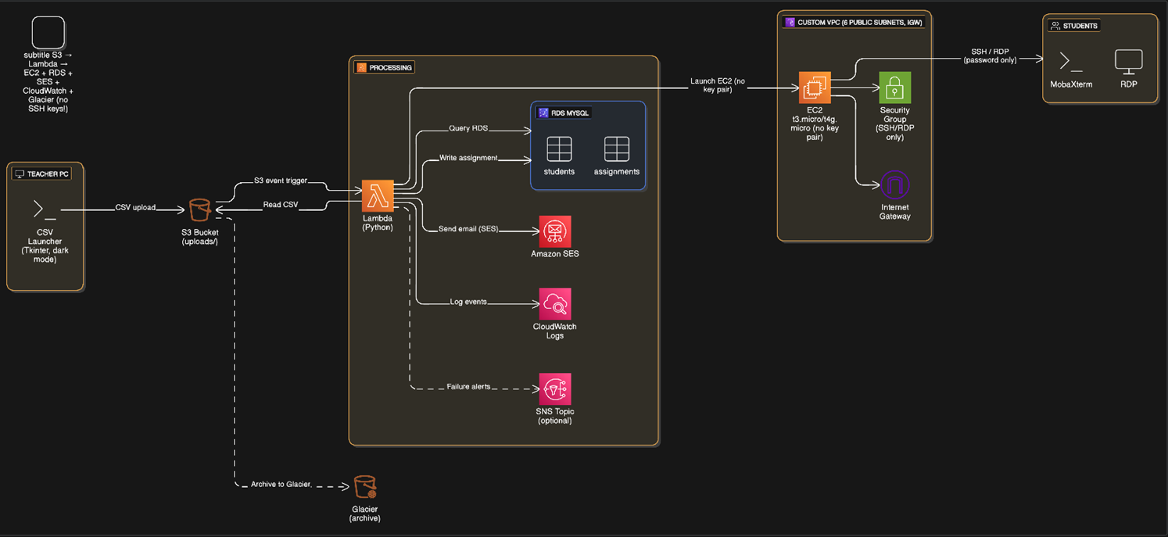1168x537 pixels.
Task: Click the "SNS Topic (optional)" caption
Action: (555, 416)
